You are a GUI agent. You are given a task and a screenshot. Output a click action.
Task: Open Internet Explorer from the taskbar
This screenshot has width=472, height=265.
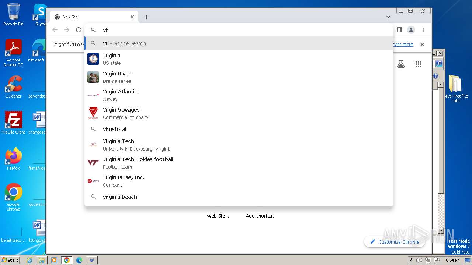tap(29, 260)
